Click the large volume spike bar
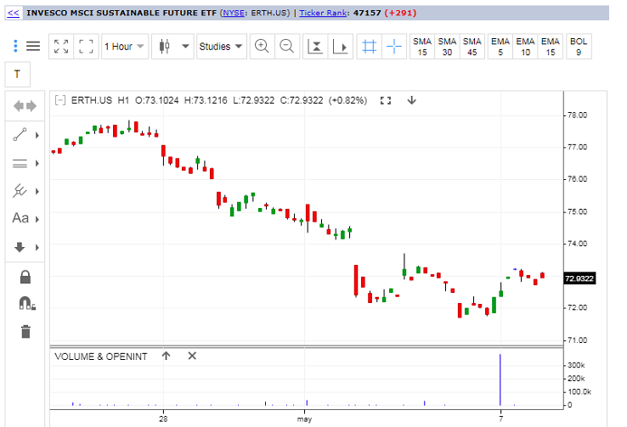This screenshot has height=427, width=627. click(500, 379)
